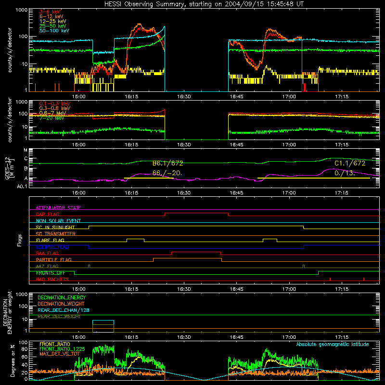Click the green '7-20 MeV' legend label
The height and width of the screenshot is (385, 385).
[x=52, y=118]
